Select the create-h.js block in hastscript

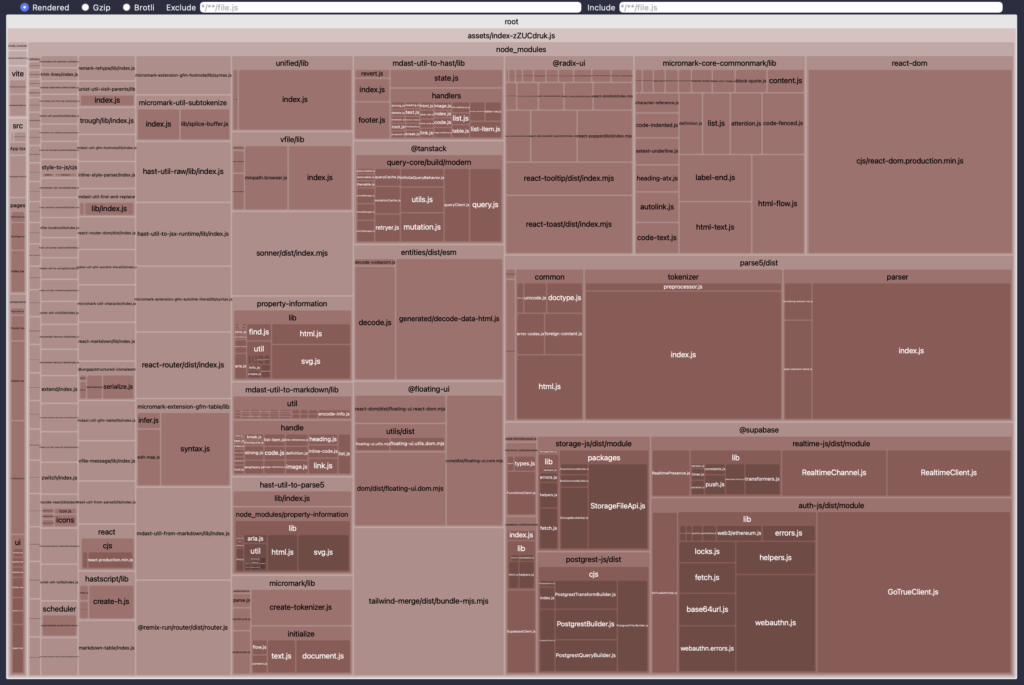click(x=111, y=601)
